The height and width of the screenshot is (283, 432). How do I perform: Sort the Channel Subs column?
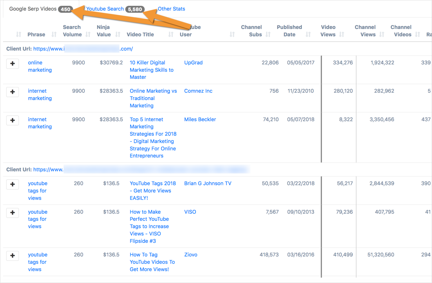tap(268, 35)
